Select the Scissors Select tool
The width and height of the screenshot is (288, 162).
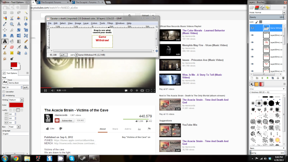tap(12, 18)
